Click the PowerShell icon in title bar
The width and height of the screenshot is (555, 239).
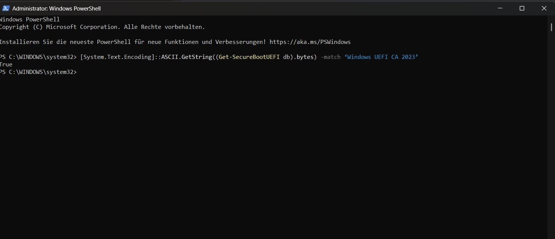point(6,8)
